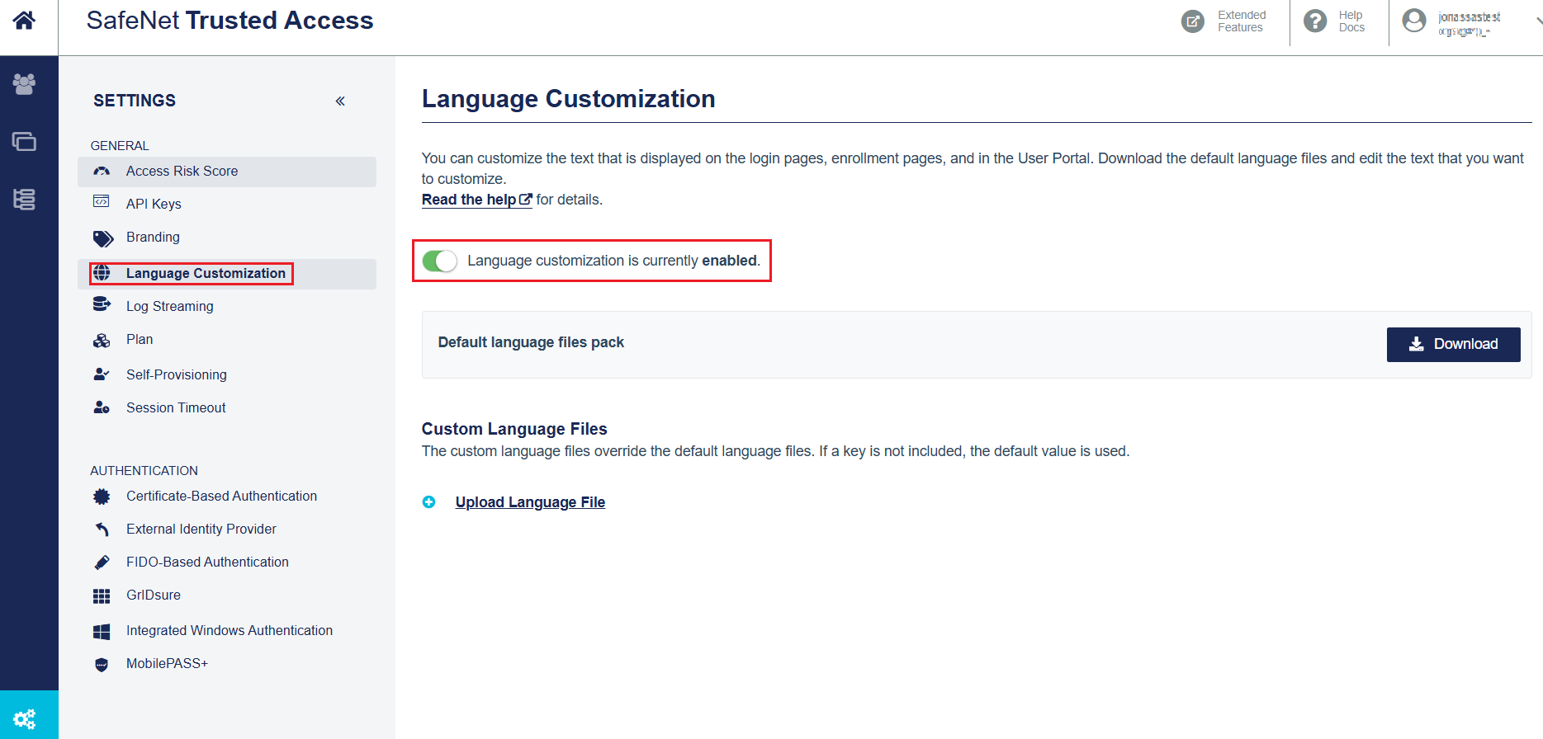Viewport: 1543px width, 739px height.
Task: Open the Read the help link
Action: tap(476, 200)
